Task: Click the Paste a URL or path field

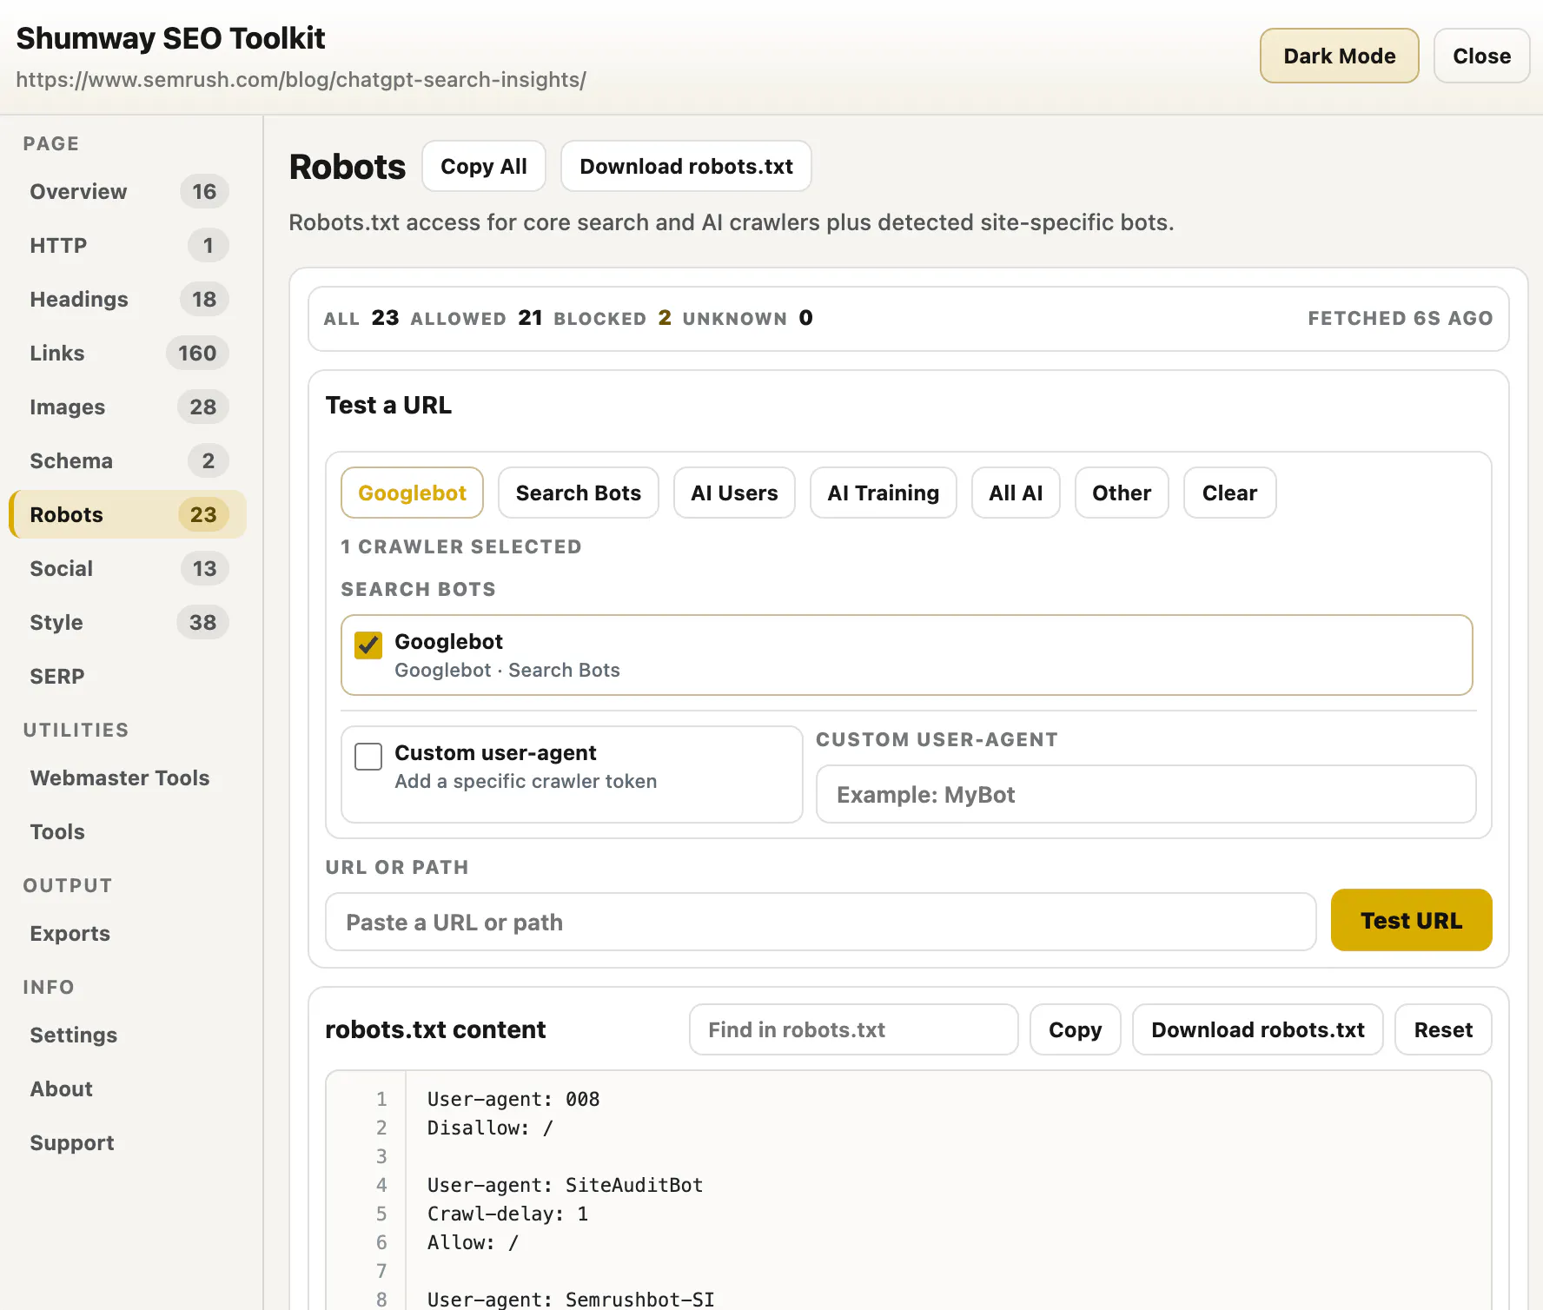Action: point(821,922)
